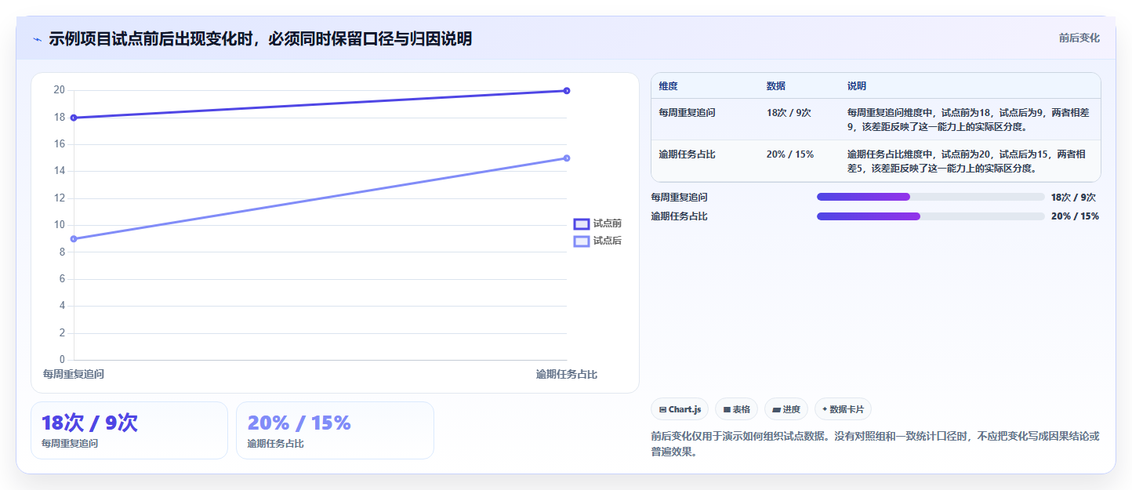Viewport: 1132px width, 490px height.
Task: Toggle the 试点前 legend entry
Action: tap(597, 224)
